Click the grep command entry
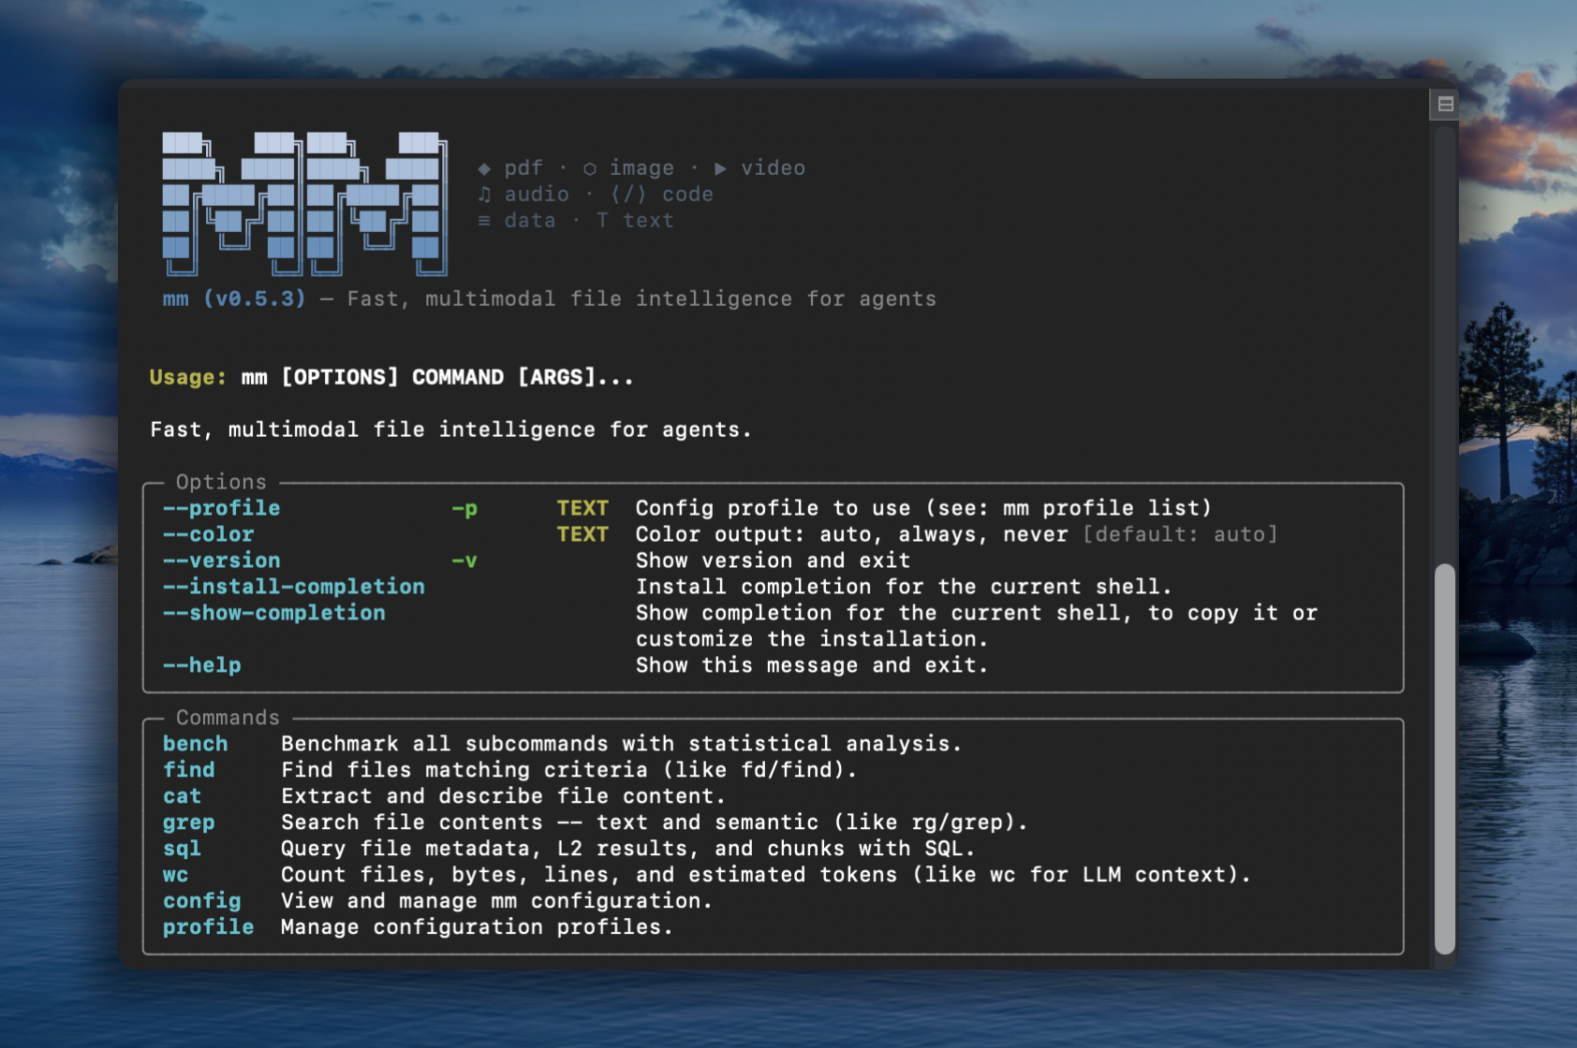This screenshot has height=1048, width=1577. (x=188, y=822)
